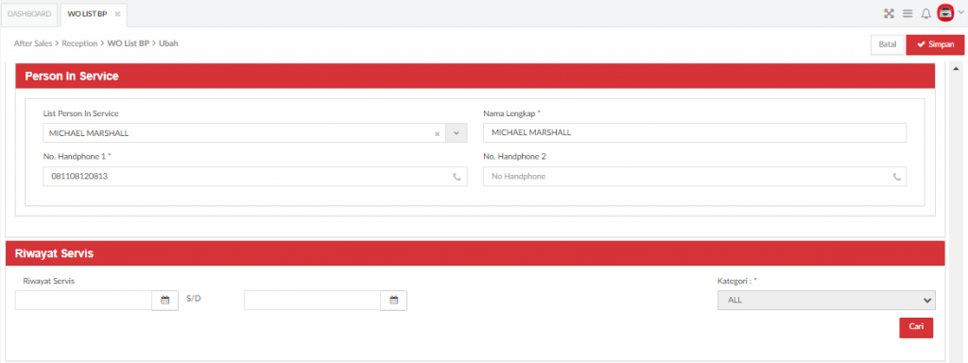
Task: Open the hamburger menu icon
Action: click(907, 13)
